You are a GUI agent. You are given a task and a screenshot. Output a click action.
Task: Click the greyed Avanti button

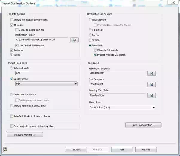(x=97, y=149)
